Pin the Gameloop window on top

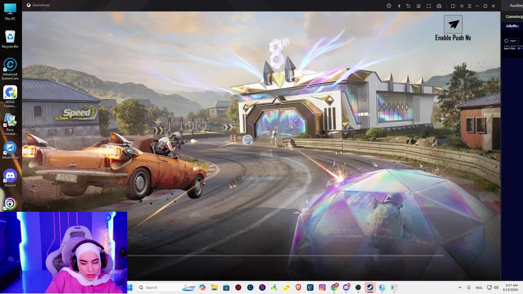click(x=462, y=6)
